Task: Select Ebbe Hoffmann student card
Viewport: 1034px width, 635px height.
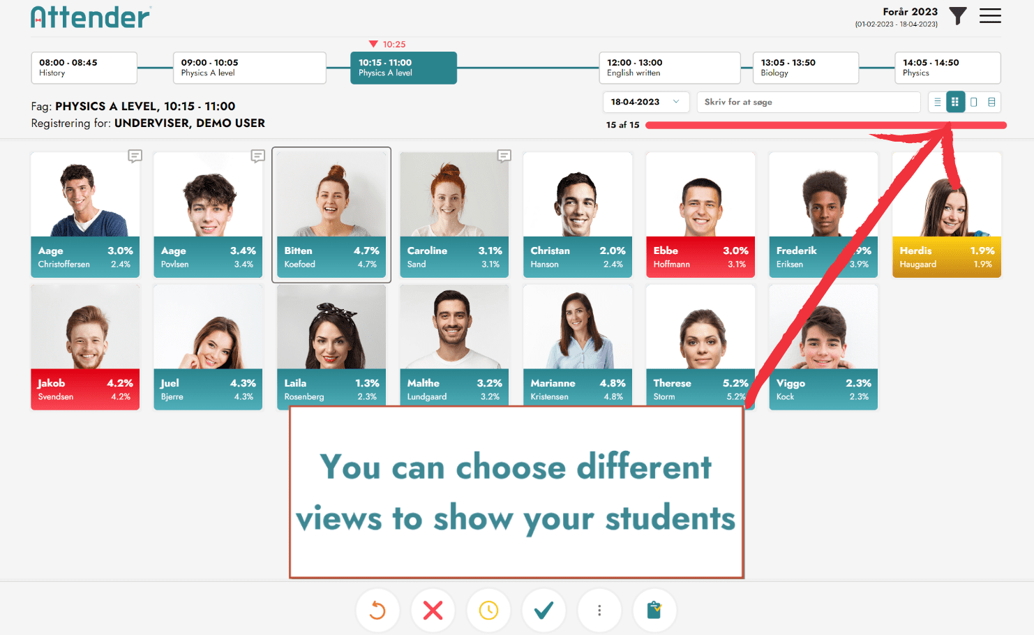Action: (x=700, y=215)
